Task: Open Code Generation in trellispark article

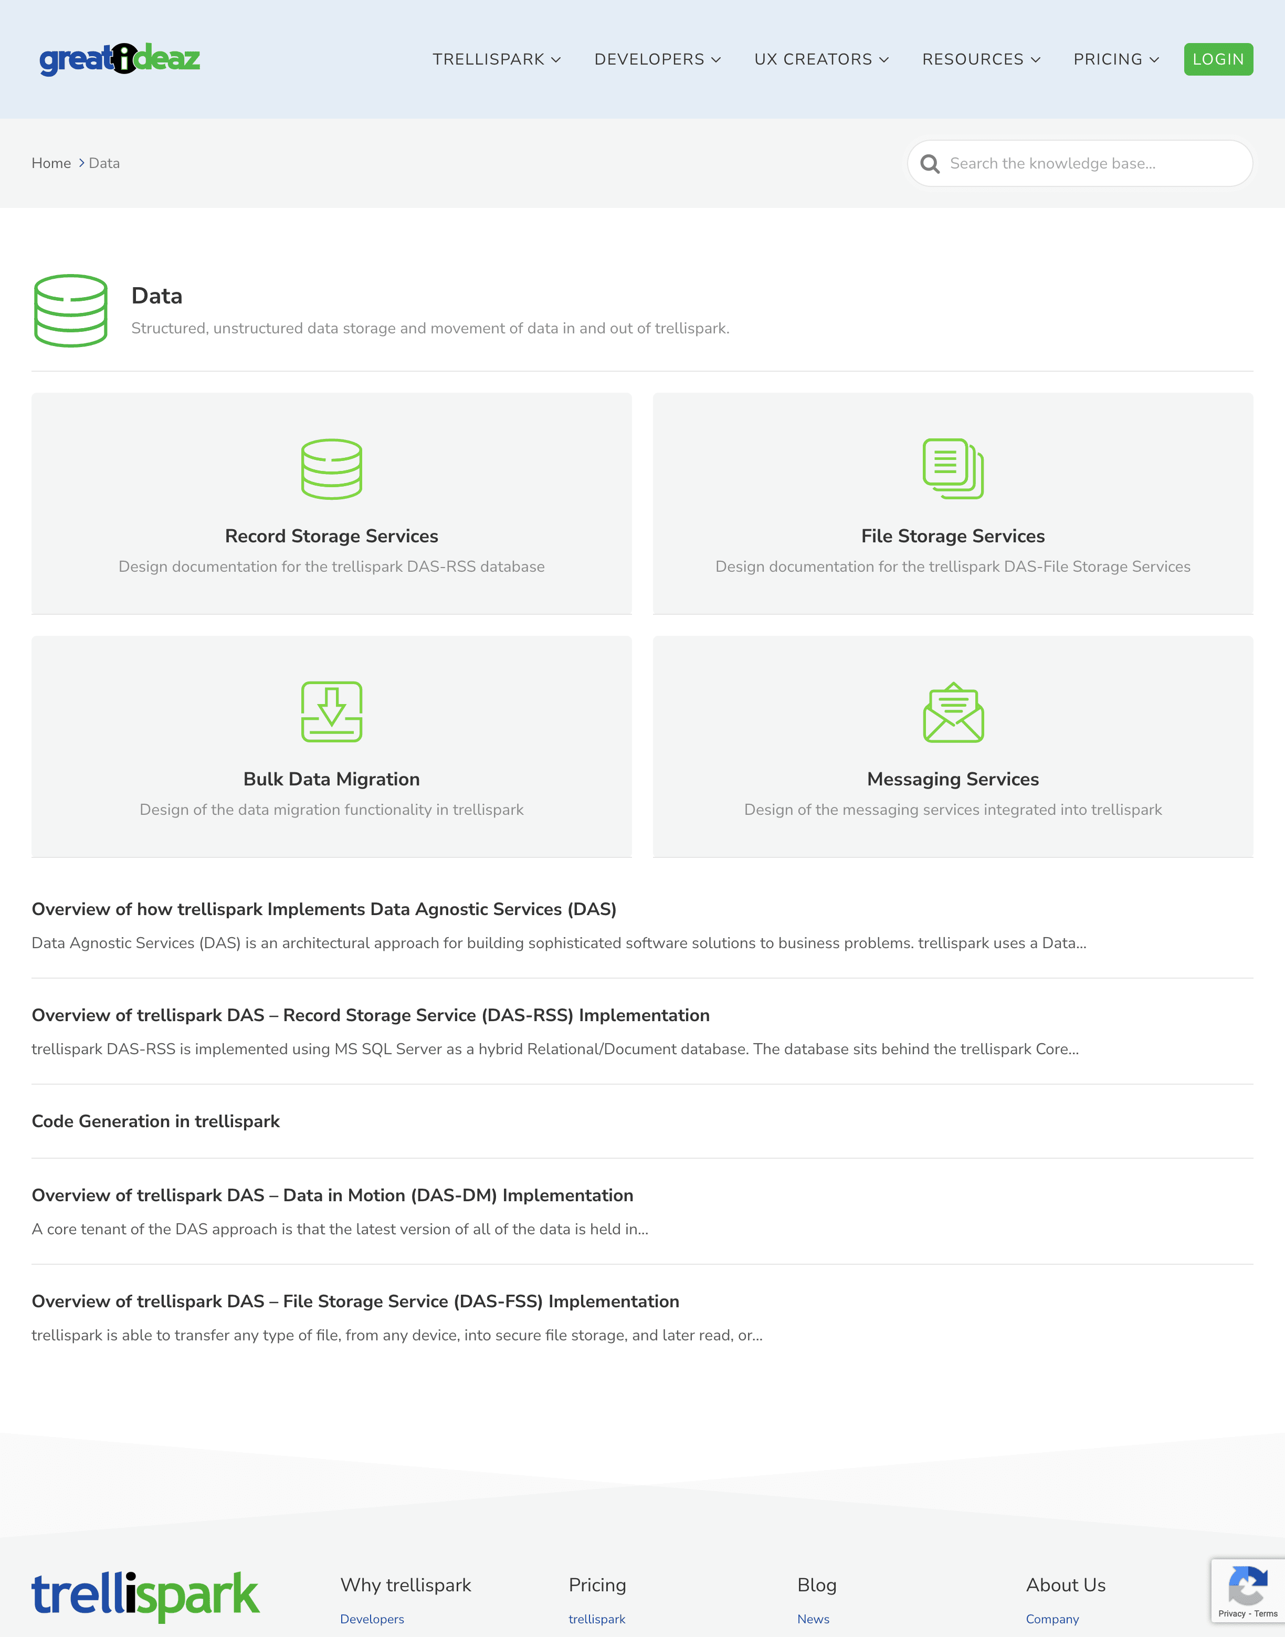Action: [x=156, y=1121]
